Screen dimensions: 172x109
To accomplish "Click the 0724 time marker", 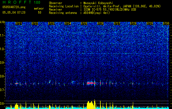I will [68, 23].
